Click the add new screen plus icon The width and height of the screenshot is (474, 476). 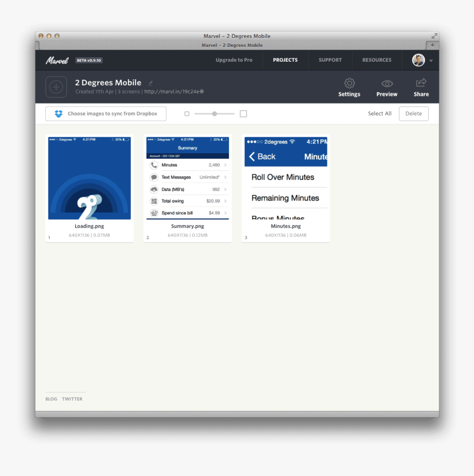tap(56, 87)
